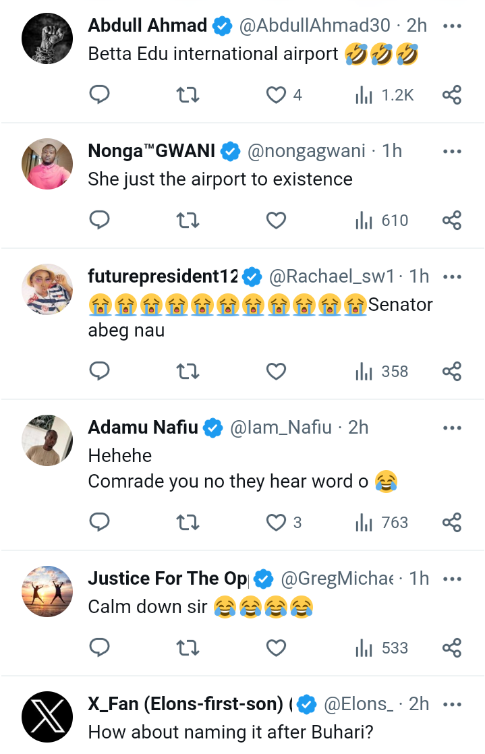The width and height of the screenshot is (485, 754).
Task: Reply to Abdull Ahmad's airport tweet
Action: [100, 95]
